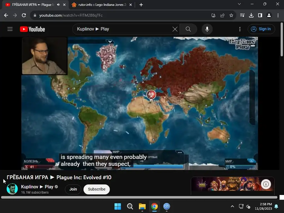Mute the YouTube tab audio icon

click(x=58, y=5)
